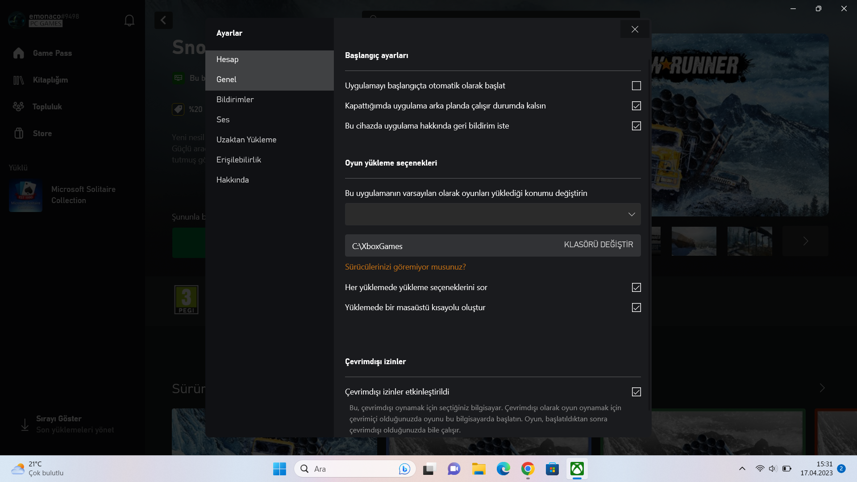Close the Ayarlar settings dialog

tap(635, 29)
